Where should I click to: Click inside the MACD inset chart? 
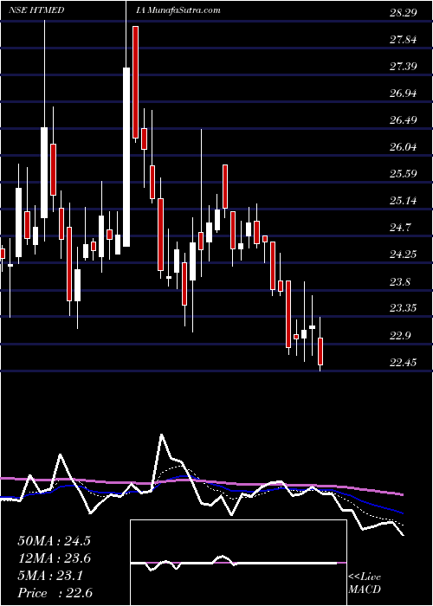coord(238,563)
